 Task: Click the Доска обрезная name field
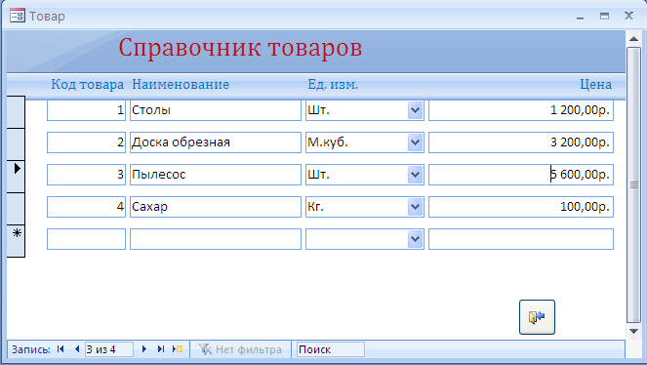(x=216, y=142)
